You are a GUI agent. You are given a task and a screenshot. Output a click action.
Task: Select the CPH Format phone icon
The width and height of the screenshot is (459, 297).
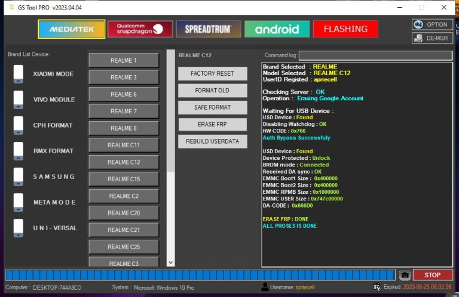(x=18, y=125)
